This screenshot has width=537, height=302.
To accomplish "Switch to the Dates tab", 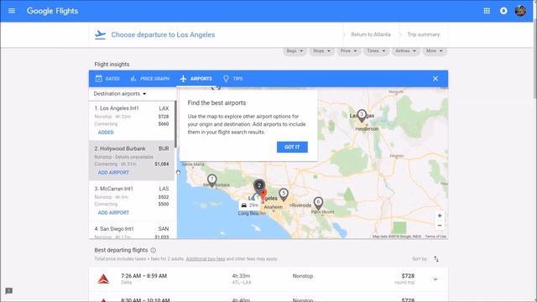I will [x=107, y=78].
